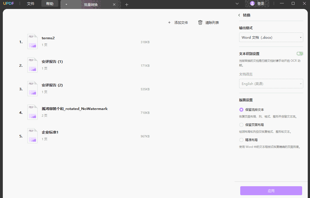
Task: Click the PDF icon of 企业标准1
Action: [x=32, y=136]
